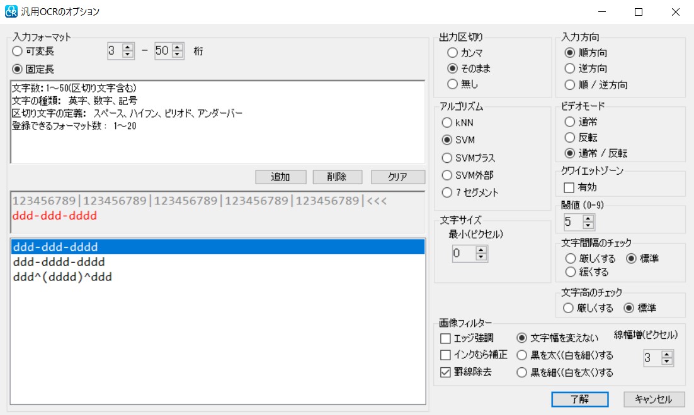This screenshot has width=694, height=415.
Task: Click the OCR app icon in title bar
Action: tap(11, 11)
